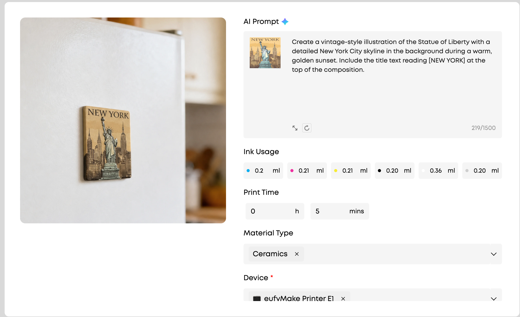Click the Ceramics material tag label
The image size is (520, 317).
click(270, 254)
